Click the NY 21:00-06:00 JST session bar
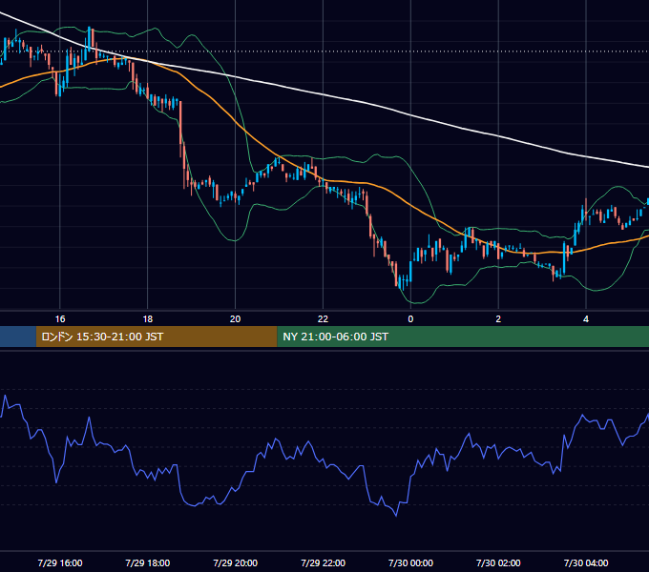649x572 pixels. [x=463, y=337]
